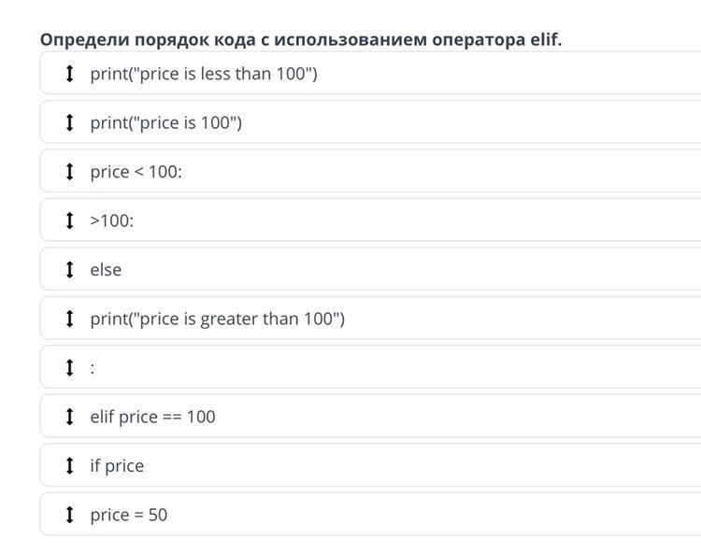
Task: Click drag handle icon beside print("price is 100")
Action: [x=69, y=122]
